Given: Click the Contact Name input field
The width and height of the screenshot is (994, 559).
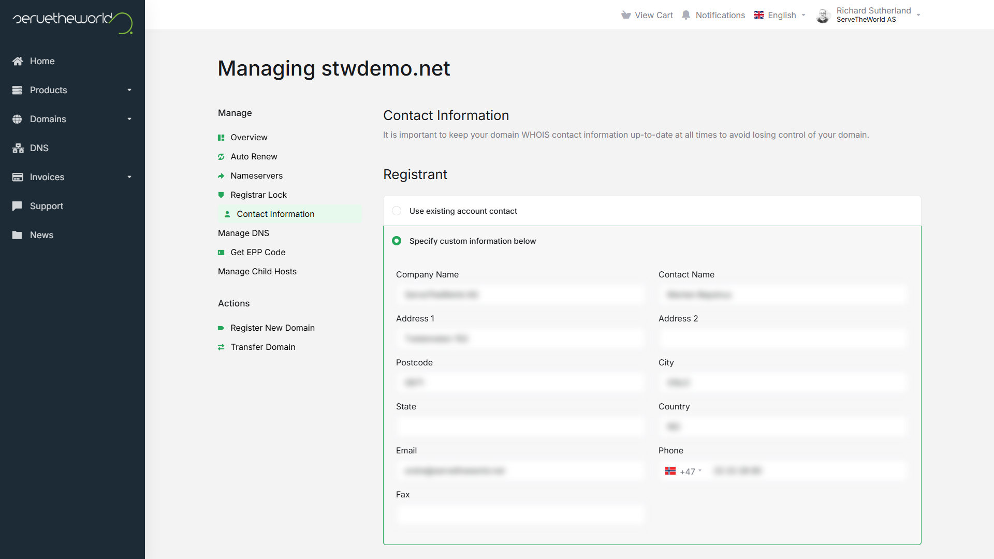Looking at the screenshot, I should pyautogui.click(x=783, y=295).
